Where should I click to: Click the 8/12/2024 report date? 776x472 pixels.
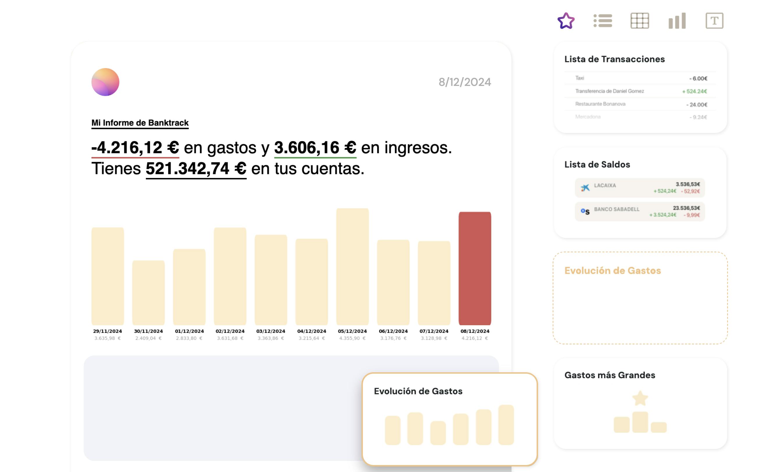465,82
